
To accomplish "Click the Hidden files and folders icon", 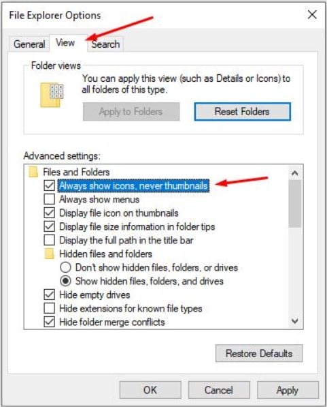I will click(x=49, y=254).
